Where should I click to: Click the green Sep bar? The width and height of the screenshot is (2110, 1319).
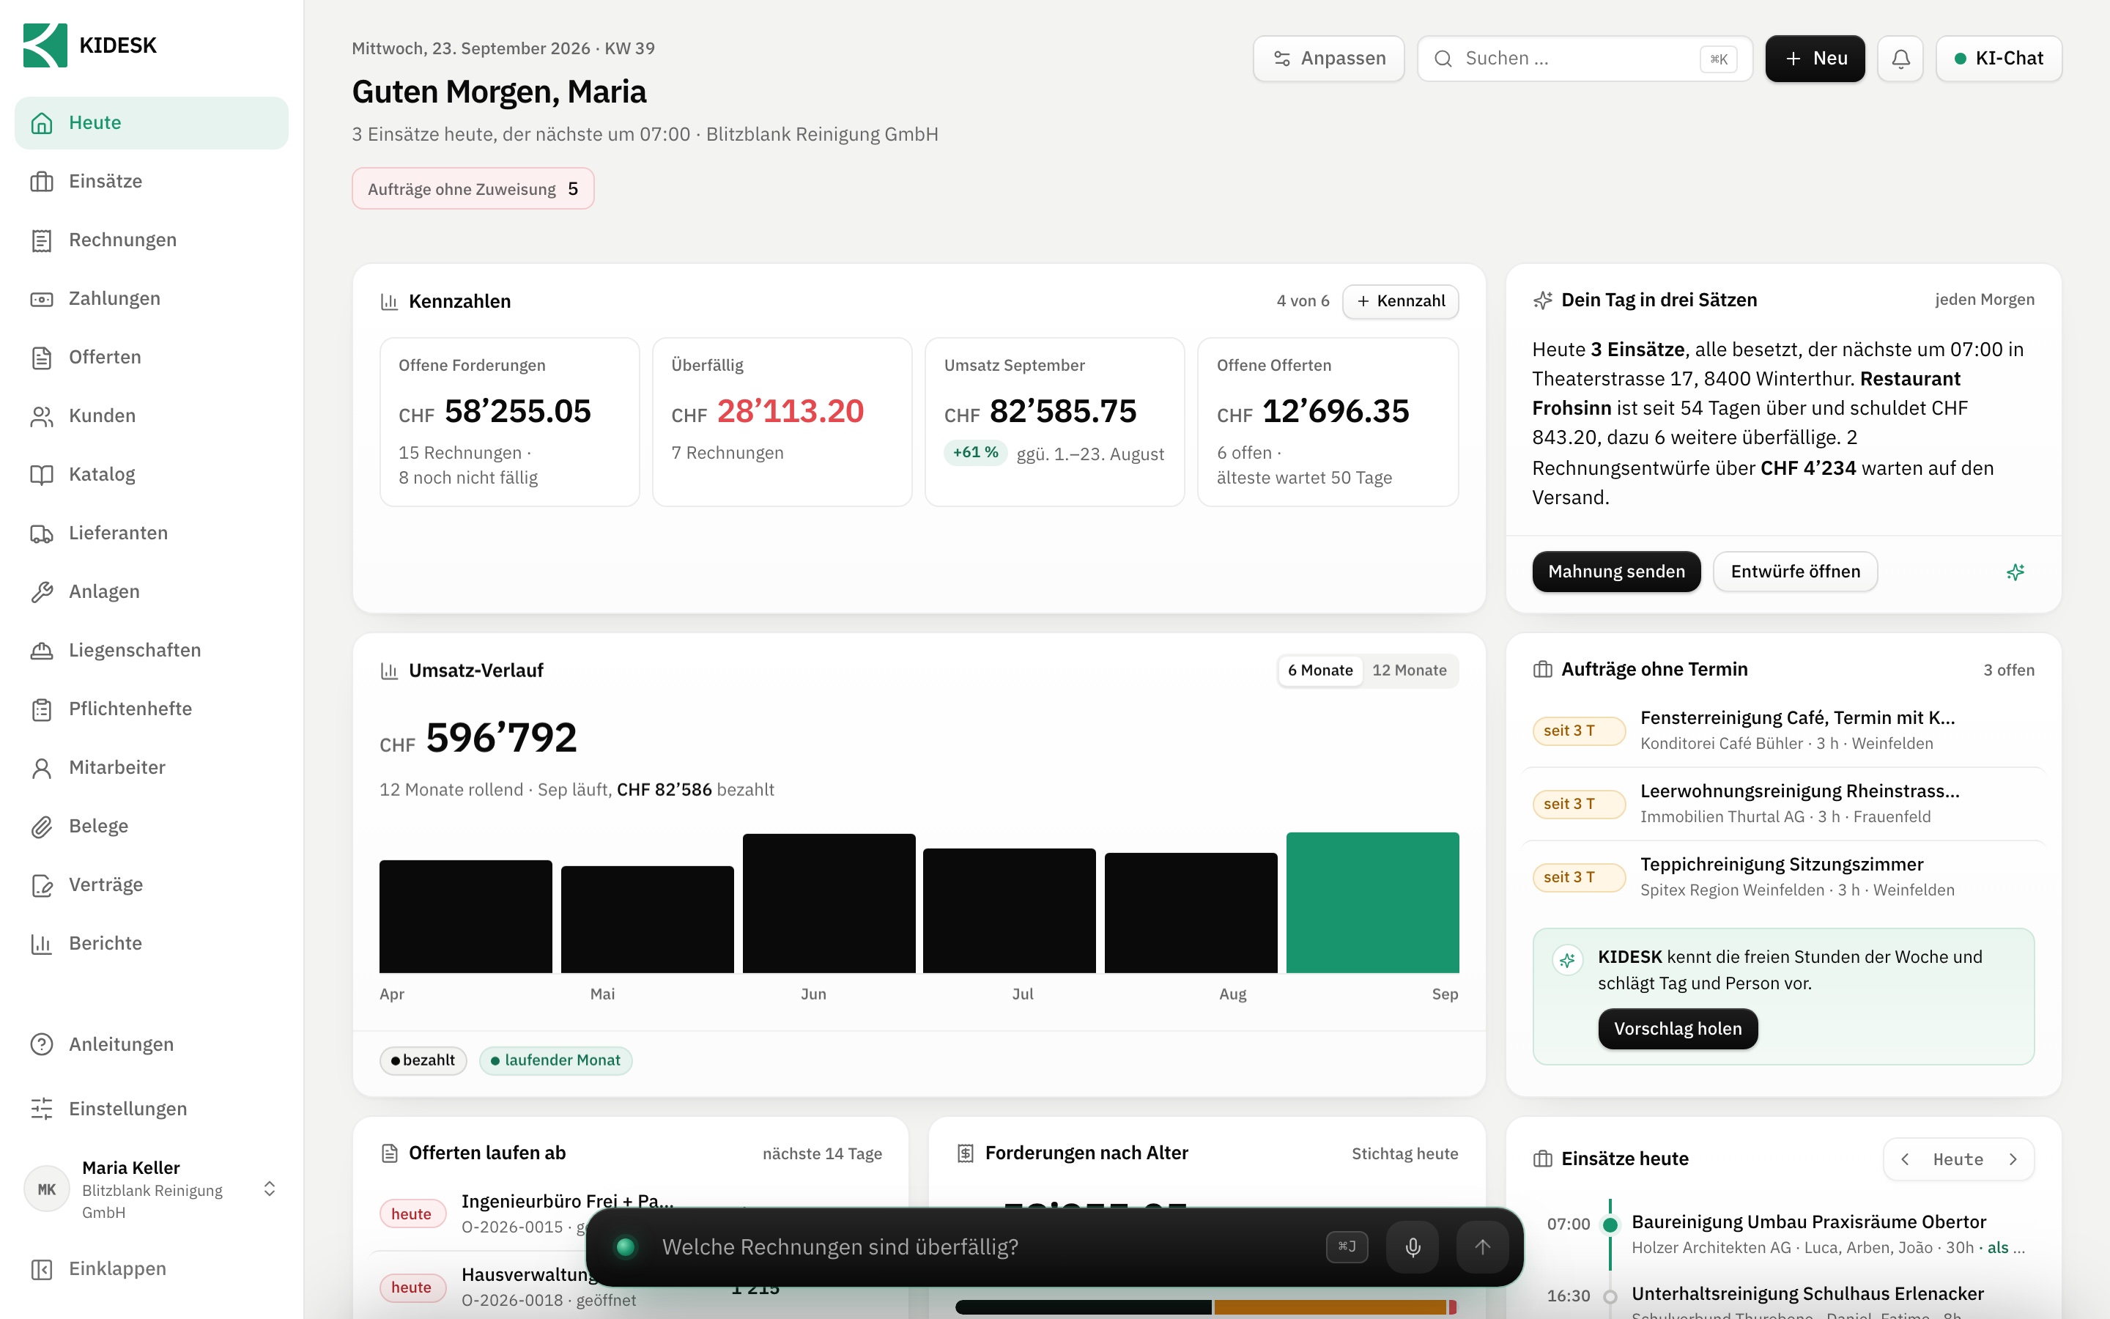pyautogui.click(x=1372, y=903)
